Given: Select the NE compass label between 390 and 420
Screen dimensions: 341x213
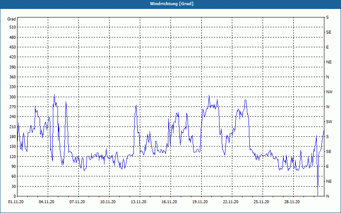Looking at the screenshot, I should [329, 62].
